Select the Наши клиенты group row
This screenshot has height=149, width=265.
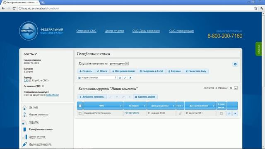[97, 78]
